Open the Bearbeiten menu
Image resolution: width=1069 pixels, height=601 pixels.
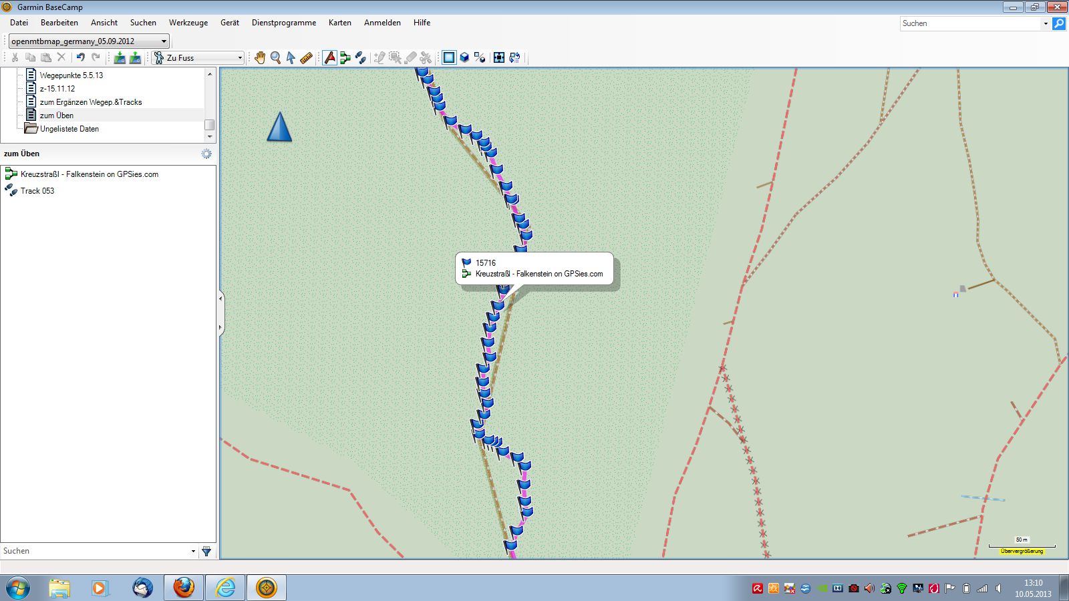59,23
